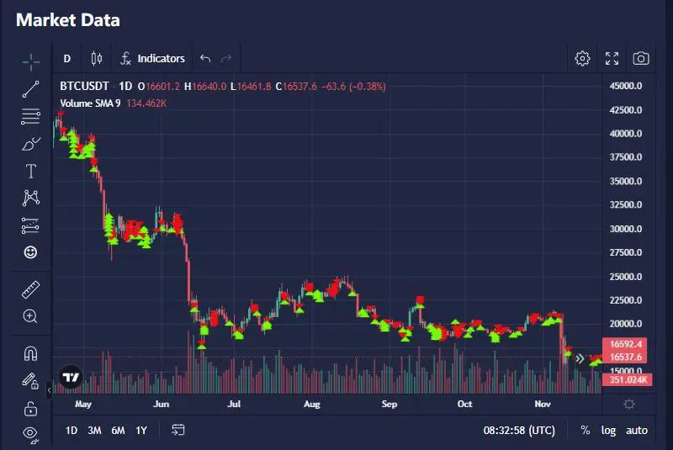673x450 pixels.
Task: Open the Fibonacci retracement tools
Action: click(x=30, y=117)
